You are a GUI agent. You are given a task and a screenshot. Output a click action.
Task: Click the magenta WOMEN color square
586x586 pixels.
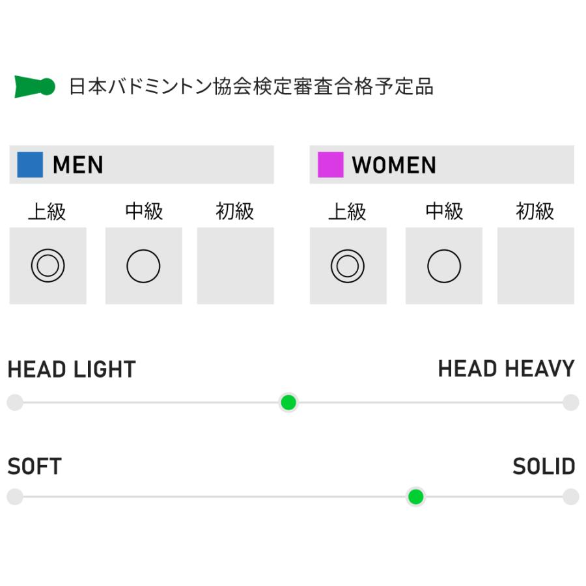point(330,165)
